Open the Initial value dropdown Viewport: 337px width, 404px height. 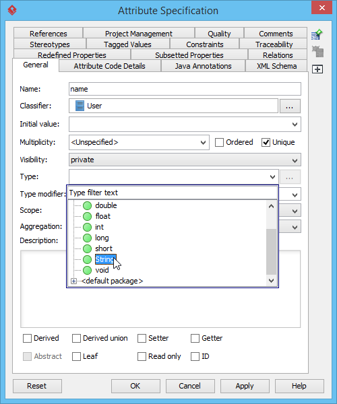(x=295, y=125)
